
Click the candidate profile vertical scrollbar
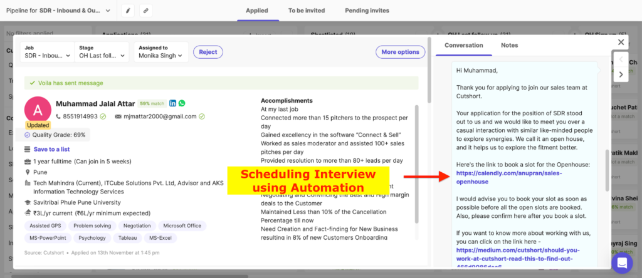click(x=429, y=69)
